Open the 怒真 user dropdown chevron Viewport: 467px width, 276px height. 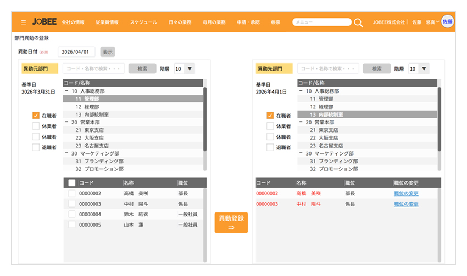438,22
